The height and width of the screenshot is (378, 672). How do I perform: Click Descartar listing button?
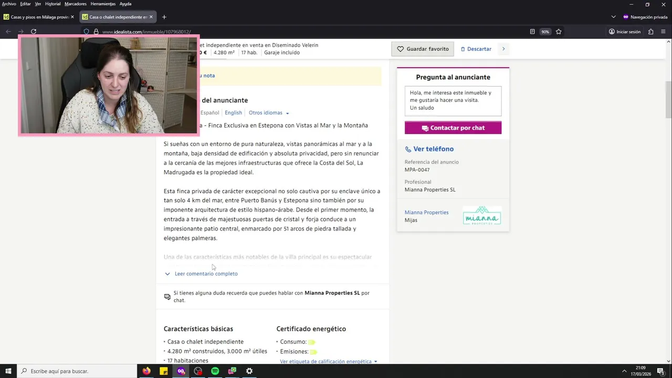[476, 49]
